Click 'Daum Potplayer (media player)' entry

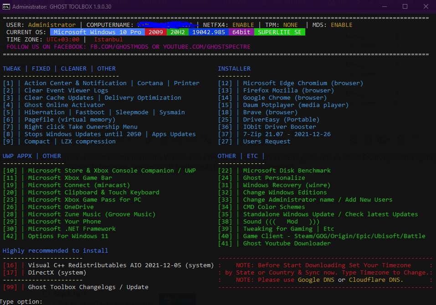[296, 105]
